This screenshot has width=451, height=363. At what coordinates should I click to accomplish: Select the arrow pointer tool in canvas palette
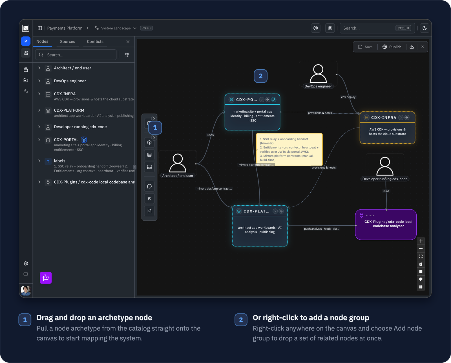[149, 199]
